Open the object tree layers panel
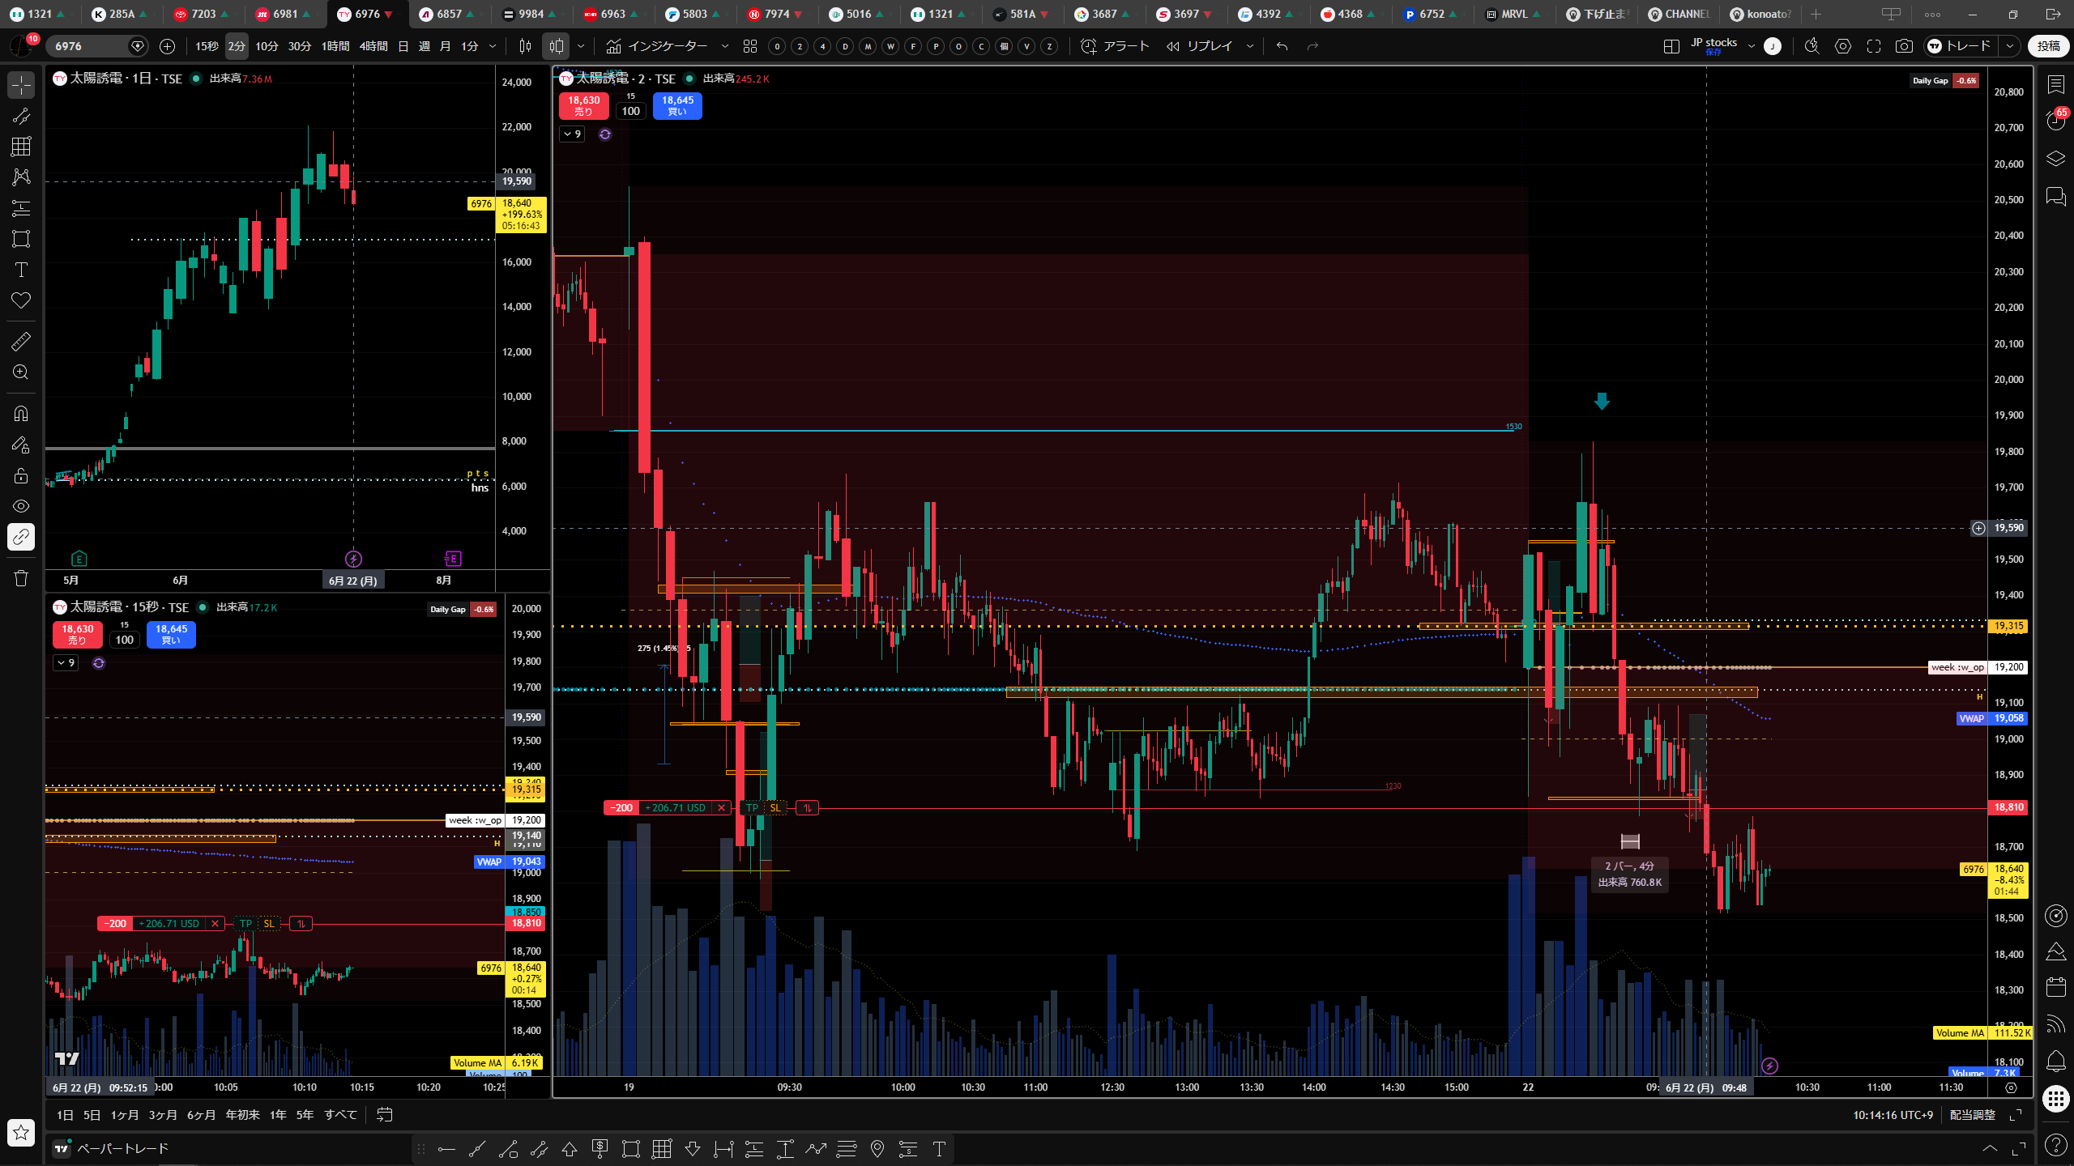The height and width of the screenshot is (1166, 2074). coord(2055,158)
